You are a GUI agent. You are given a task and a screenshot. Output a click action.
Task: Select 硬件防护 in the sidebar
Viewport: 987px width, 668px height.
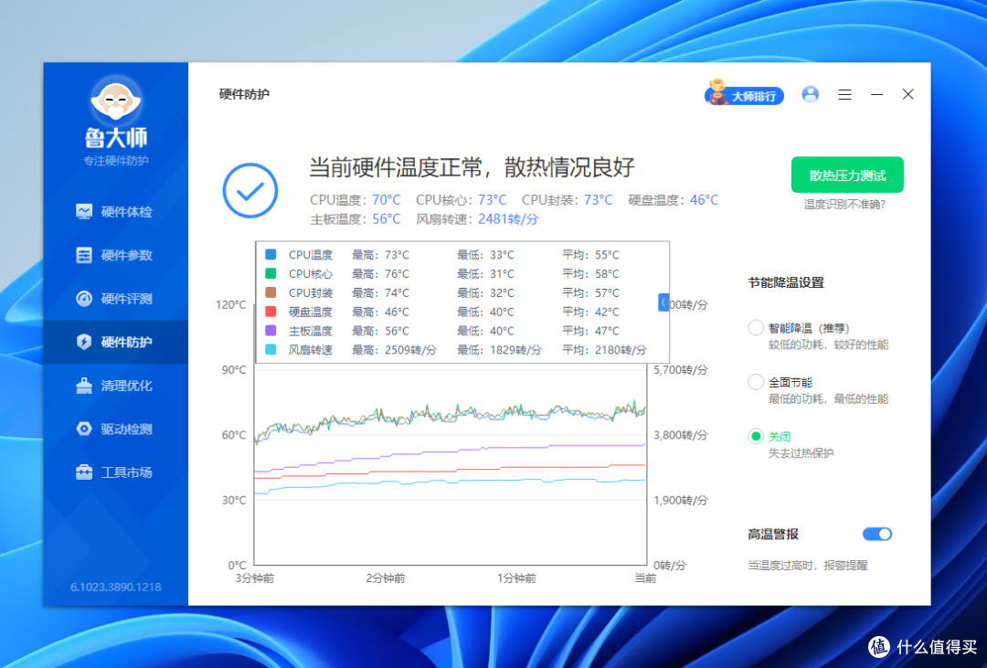pyautogui.click(x=116, y=342)
